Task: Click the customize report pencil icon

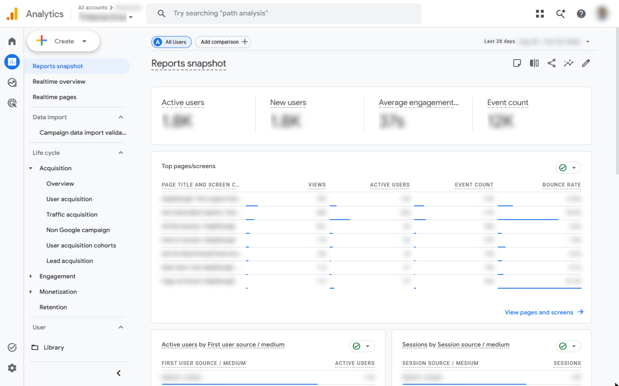Action: [586, 63]
